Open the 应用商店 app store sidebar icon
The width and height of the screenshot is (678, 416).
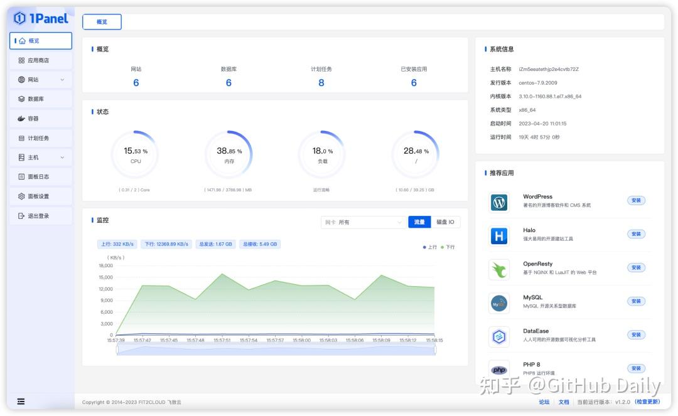[x=21, y=60]
